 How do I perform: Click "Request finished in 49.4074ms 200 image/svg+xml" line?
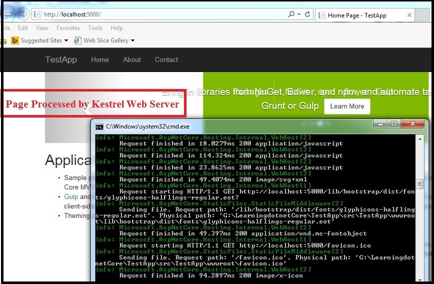click(x=213, y=179)
